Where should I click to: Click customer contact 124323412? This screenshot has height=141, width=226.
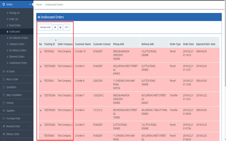tap(98, 96)
